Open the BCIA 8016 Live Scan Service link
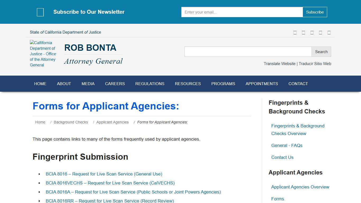This screenshot has width=361, height=203. [x=104, y=174]
